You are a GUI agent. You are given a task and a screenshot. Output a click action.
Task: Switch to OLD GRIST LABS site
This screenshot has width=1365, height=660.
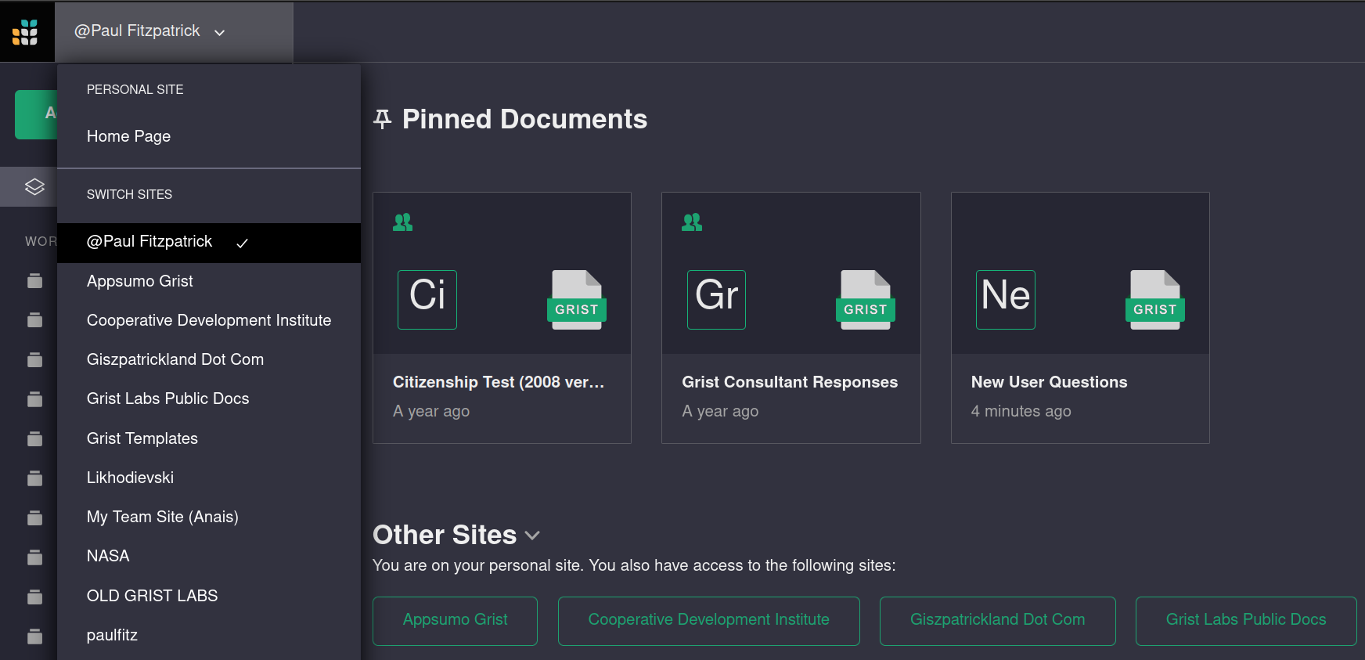click(x=209, y=596)
